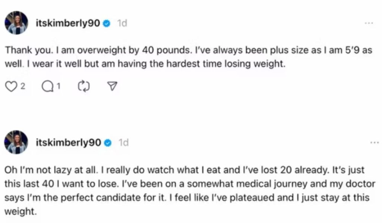Like itskimberly90's first post with the heart
The width and height of the screenshot is (382, 223).
pyautogui.click(x=12, y=87)
